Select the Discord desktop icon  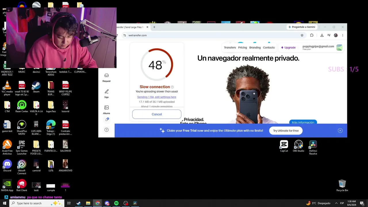pyautogui.click(x=7, y=166)
